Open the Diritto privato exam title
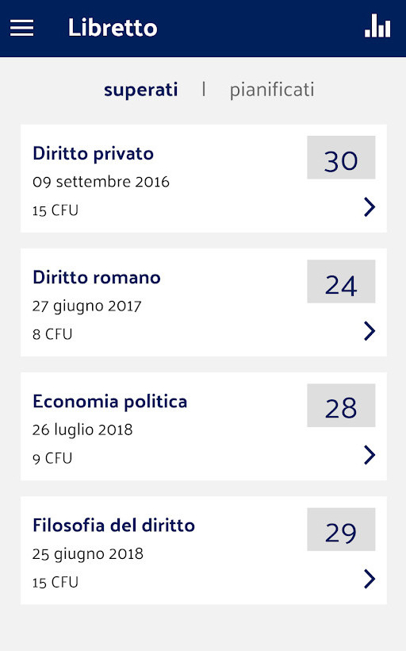Viewport: 406px width, 651px height. pyautogui.click(x=94, y=153)
